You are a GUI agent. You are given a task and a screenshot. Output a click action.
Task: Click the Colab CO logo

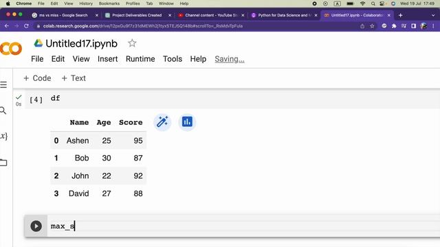point(11,49)
